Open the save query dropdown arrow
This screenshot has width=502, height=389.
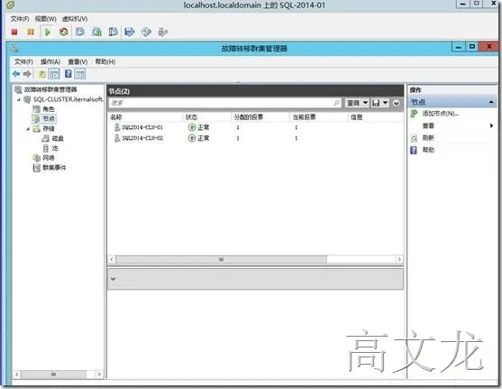[x=386, y=103]
